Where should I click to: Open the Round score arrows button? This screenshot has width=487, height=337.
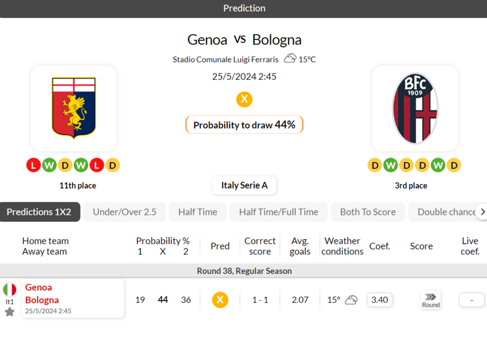click(x=430, y=300)
